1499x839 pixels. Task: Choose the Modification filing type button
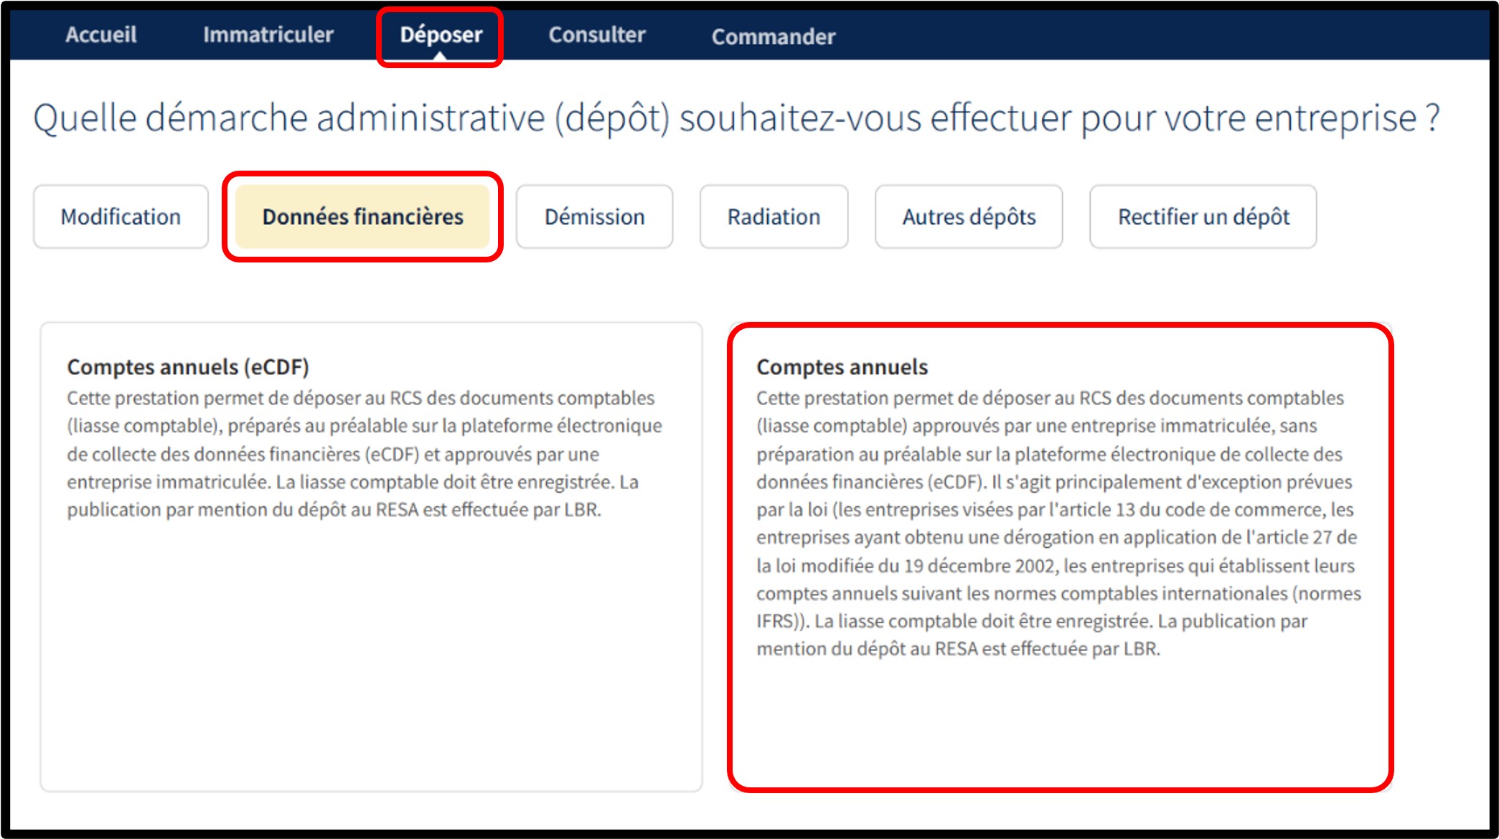coord(121,217)
